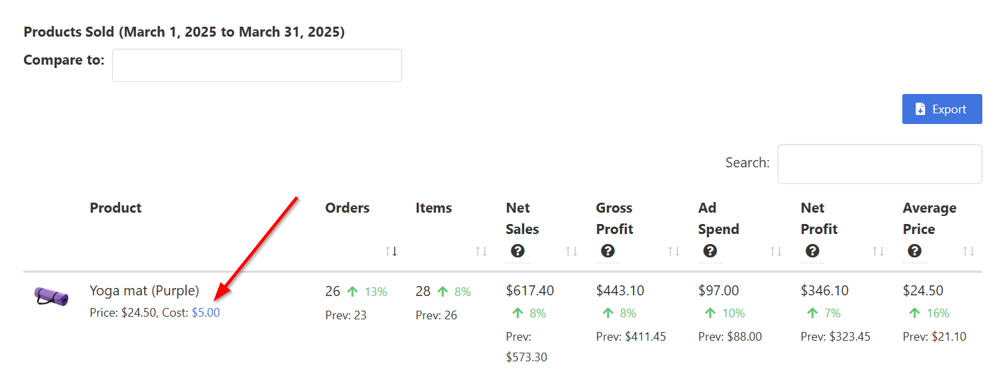Select the Yoga mat (Purple) product name

pos(145,291)
